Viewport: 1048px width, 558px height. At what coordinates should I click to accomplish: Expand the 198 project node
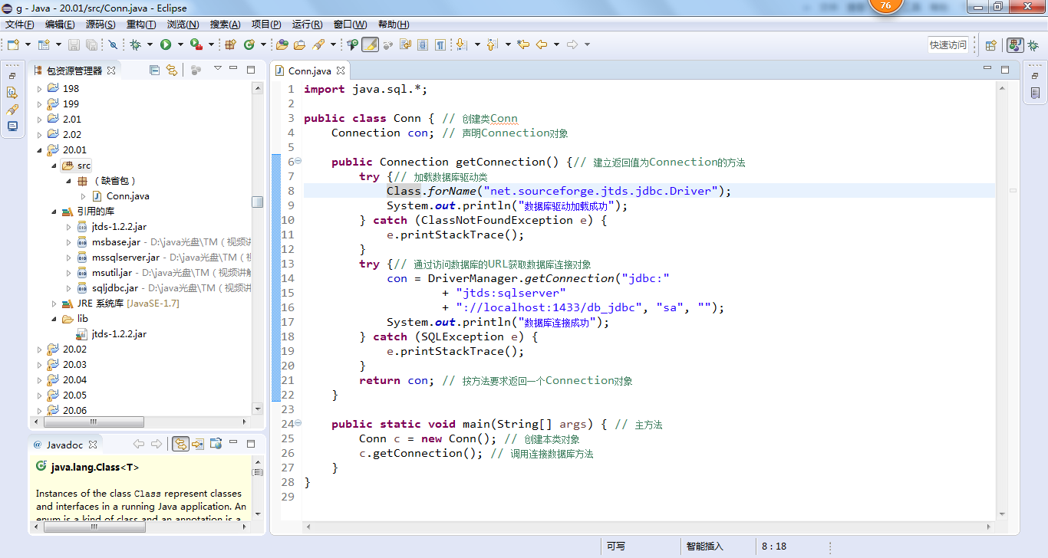coord(40,88)
